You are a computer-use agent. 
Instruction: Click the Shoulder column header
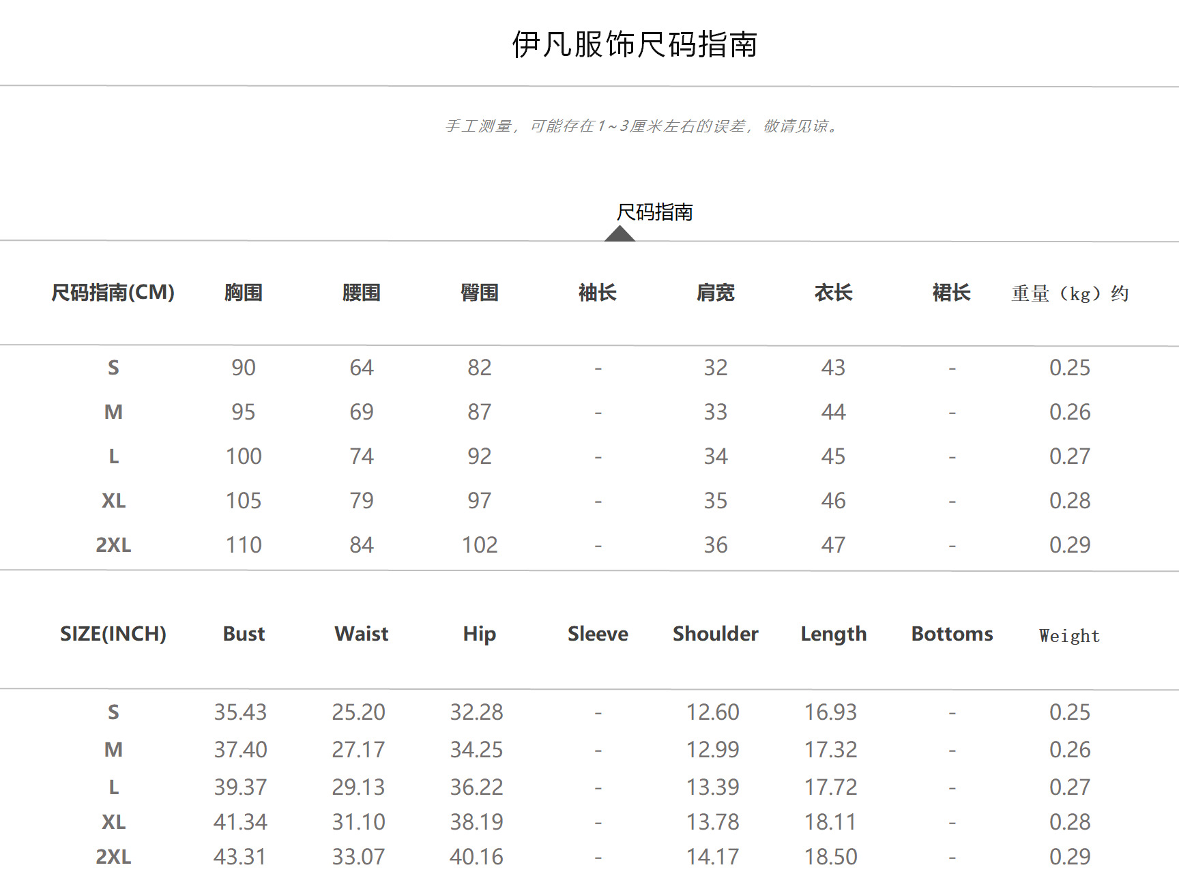point(716,634)
